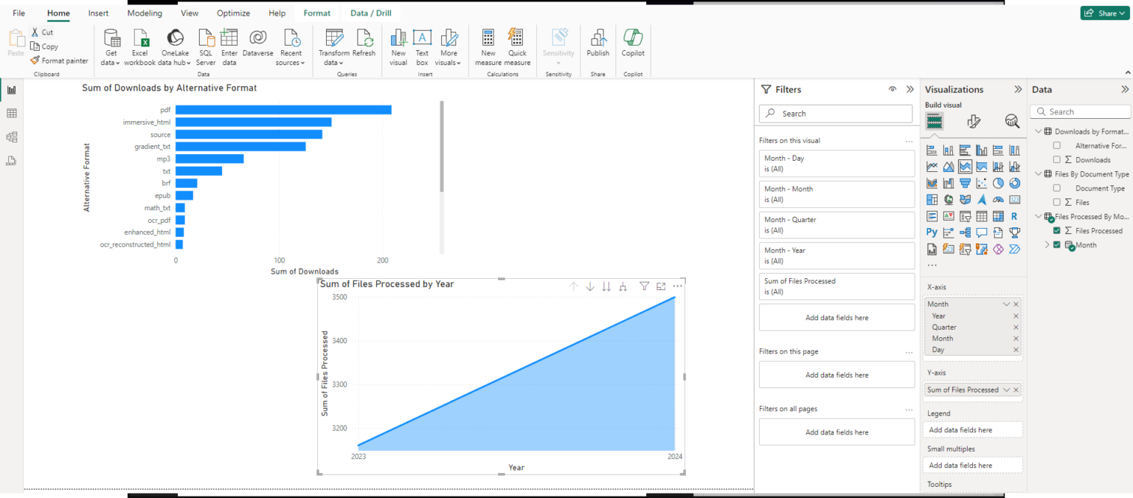Select the Python visual icon
This screenshot has width=1133, height=498.
pos(932,232)
